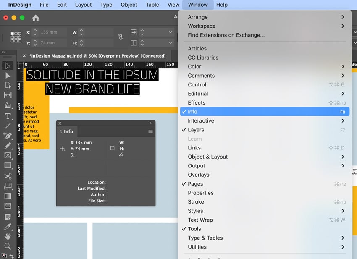Open the Table menu
Screen dimensions: 357x259
(x=152, y=5)
